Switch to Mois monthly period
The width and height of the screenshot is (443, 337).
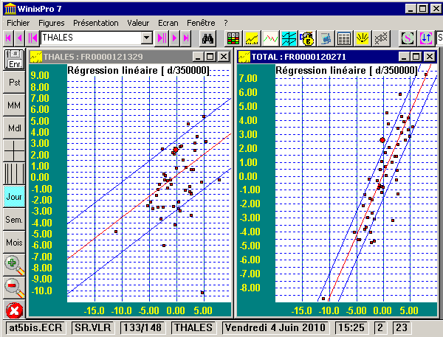[15, 243]
